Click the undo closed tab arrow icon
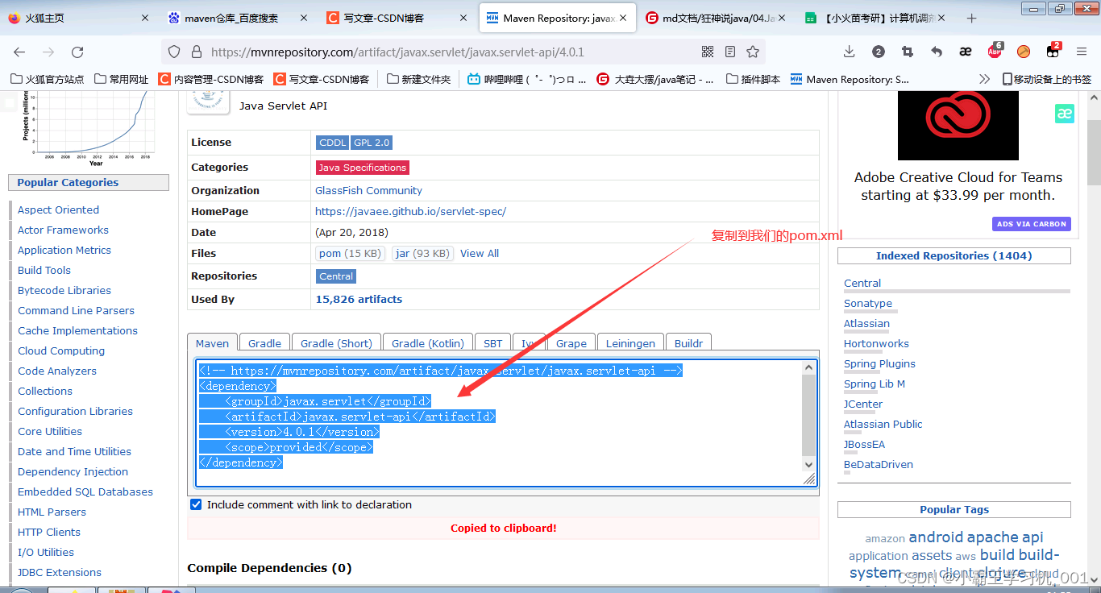The height and width of the screenshot is (593, 1101). click(x=937, y=52)
